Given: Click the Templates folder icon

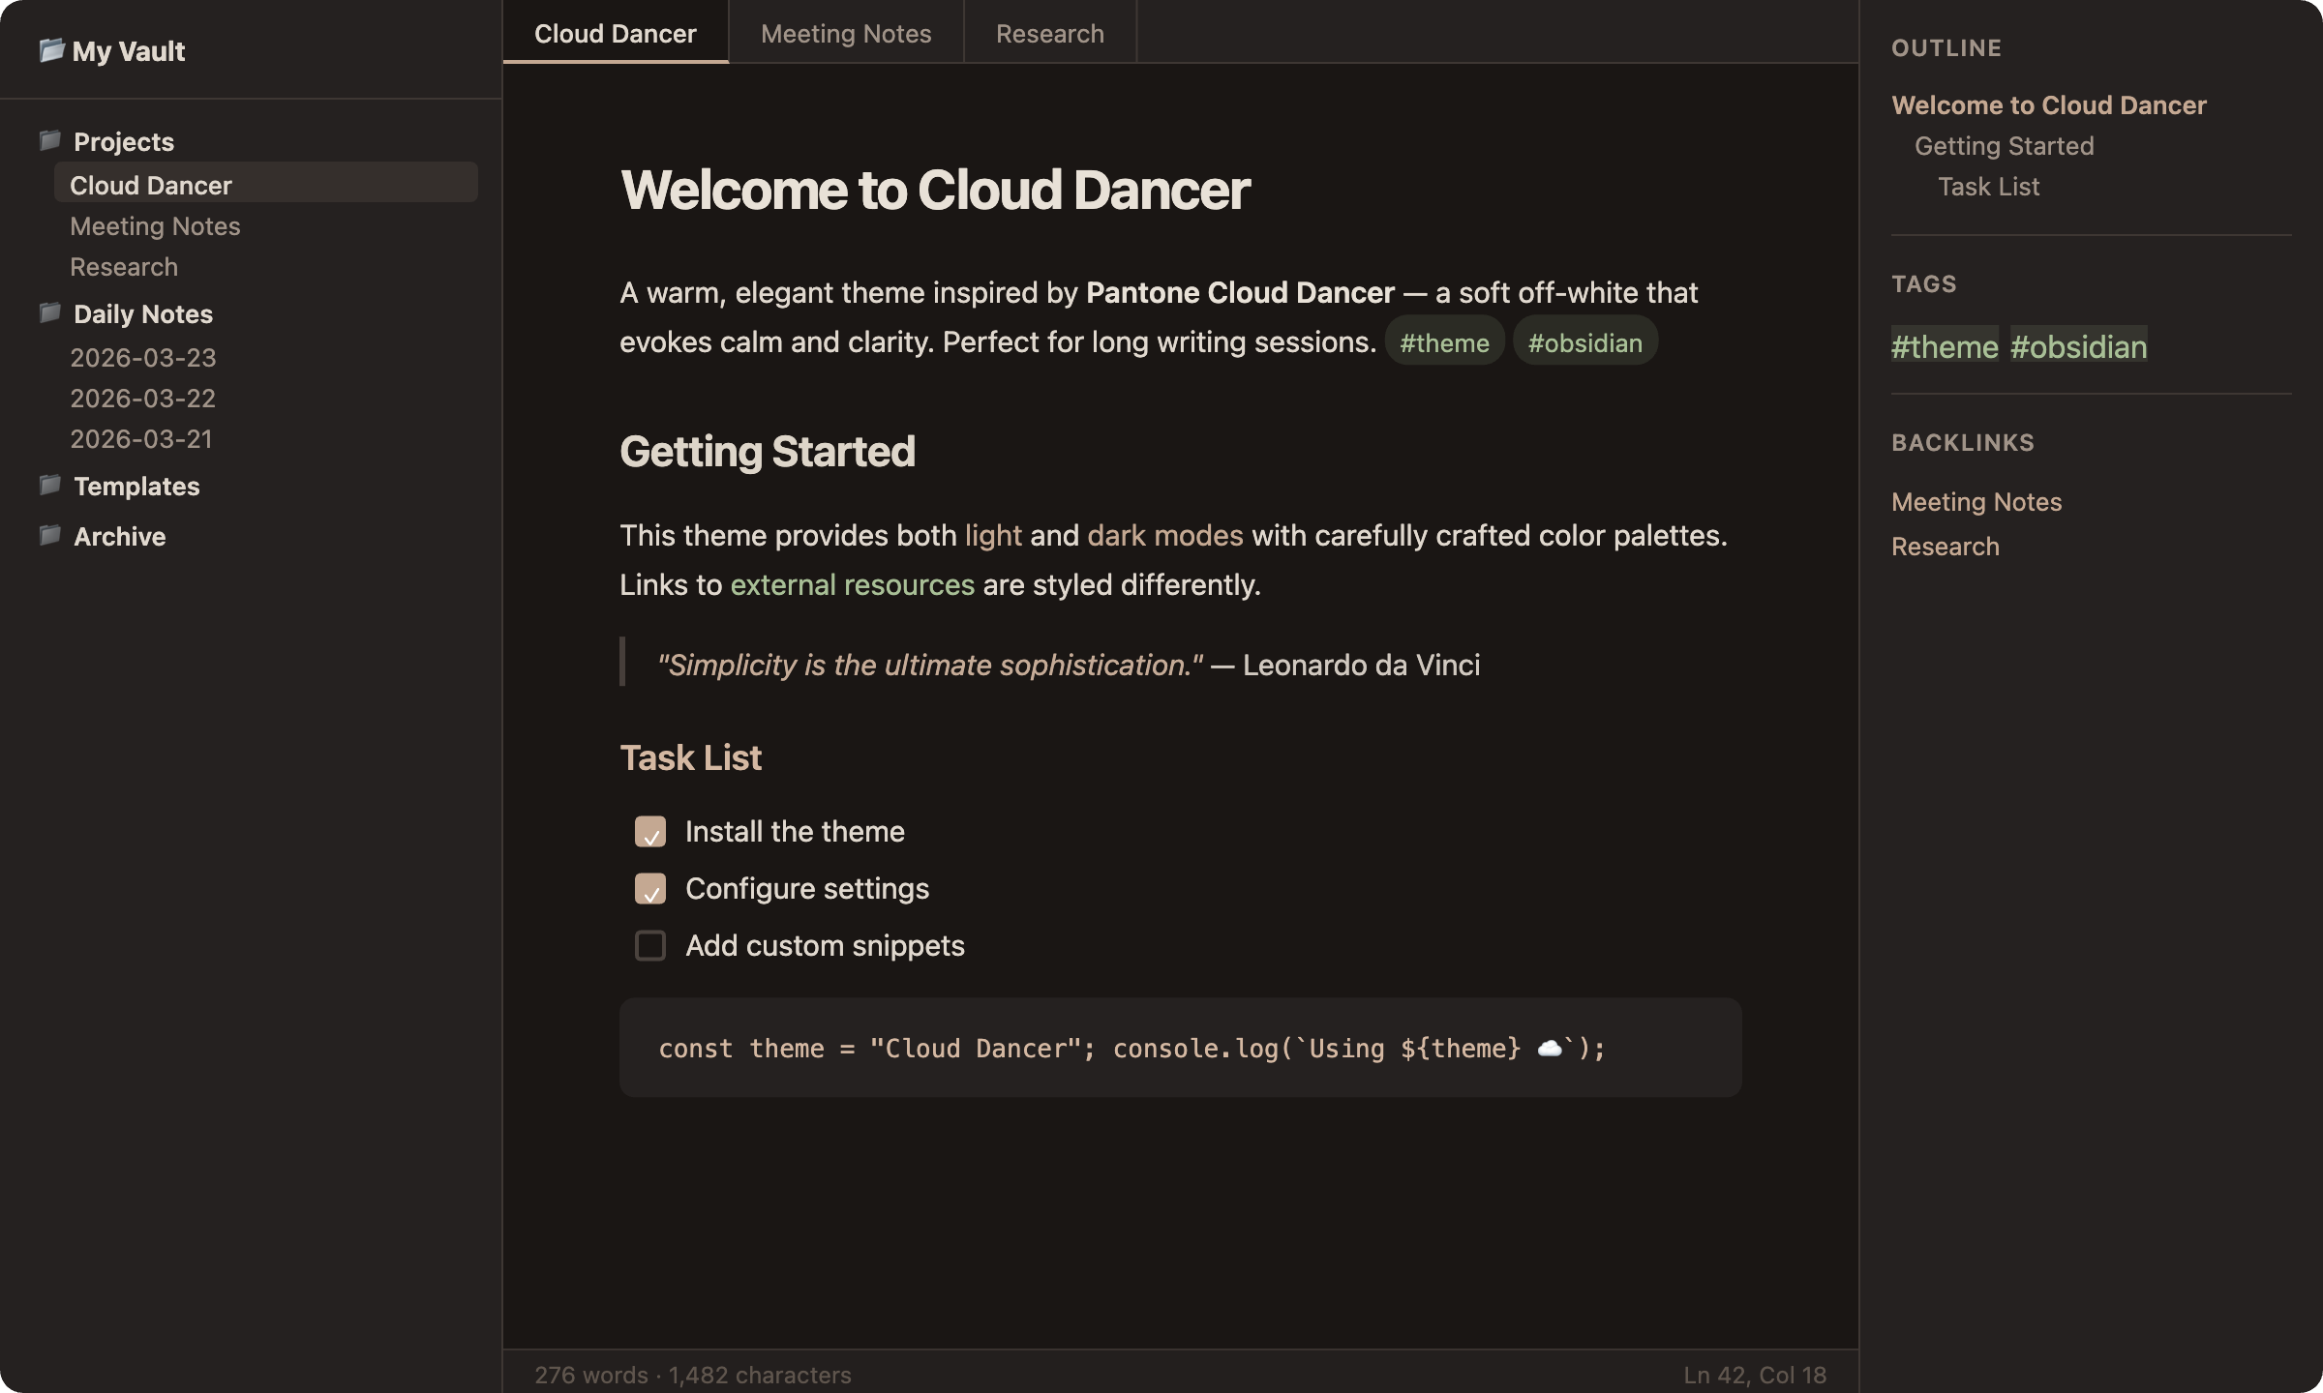Looking at the screenshot, I should 50,486.
